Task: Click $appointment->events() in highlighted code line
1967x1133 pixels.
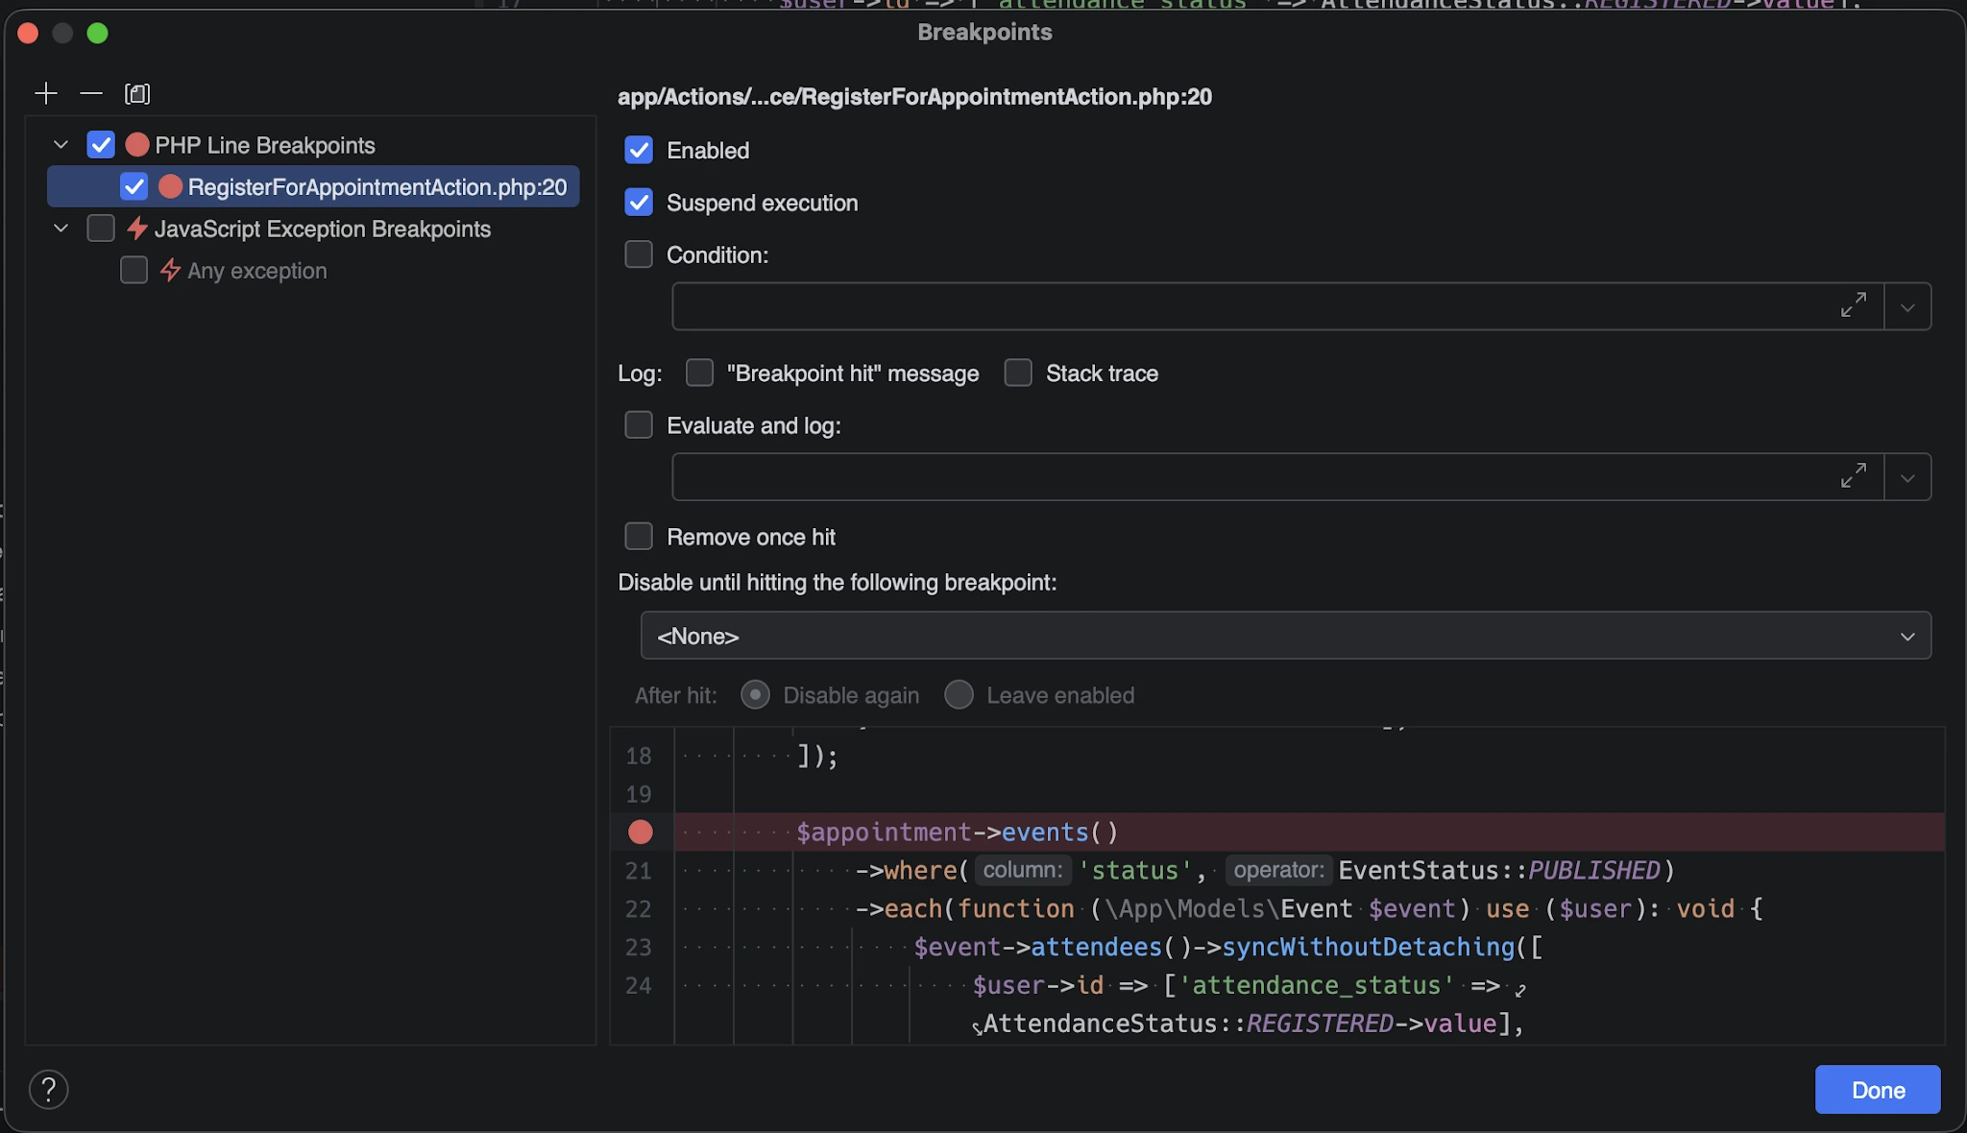Action: (x=958, y=832)
